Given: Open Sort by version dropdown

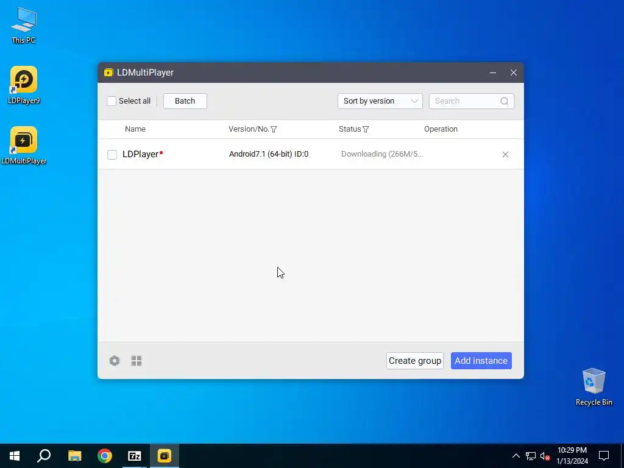Looking at the screenshot, I should pos(380,101).
